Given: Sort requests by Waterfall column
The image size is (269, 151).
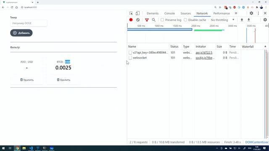Looking at the screenshot, I should [x=254, y=47].
